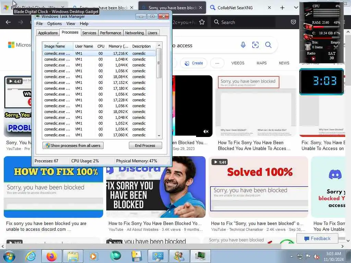The image size is (351, 263).
Task: Sort processes by Image Name column
Action: pyautogui.click(x=58, y=46)
